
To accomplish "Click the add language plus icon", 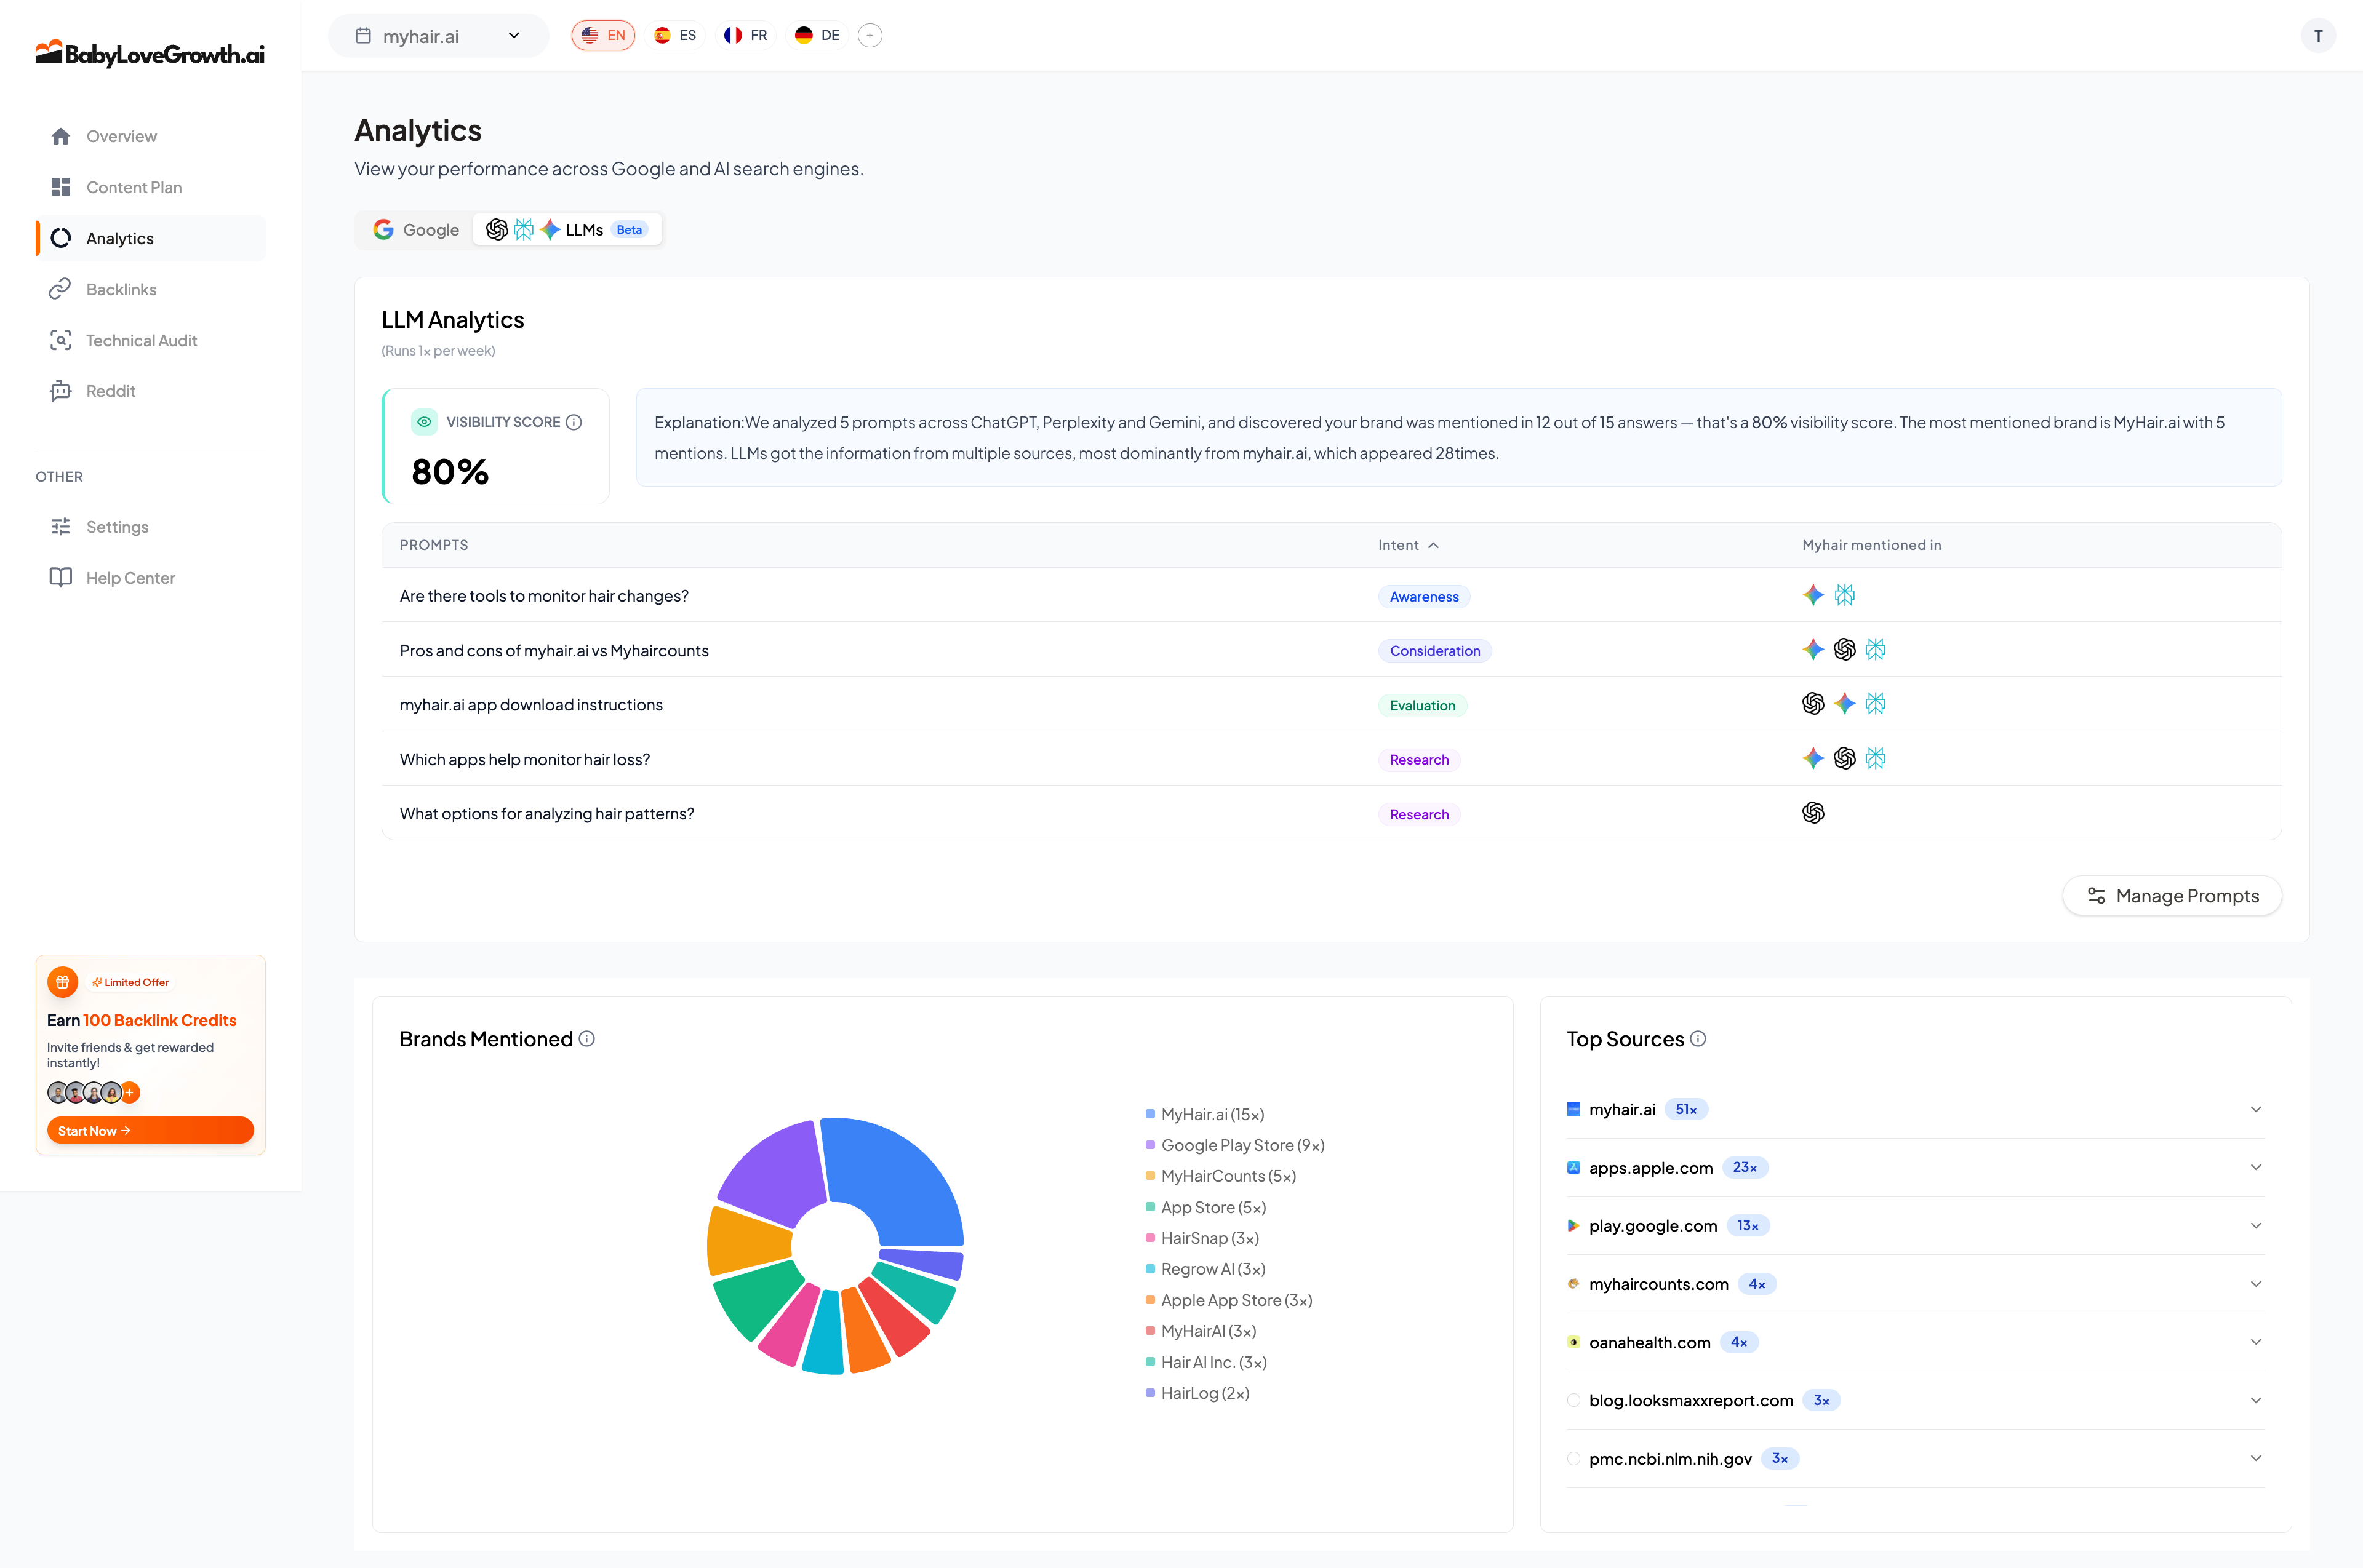I will point(870,36).
